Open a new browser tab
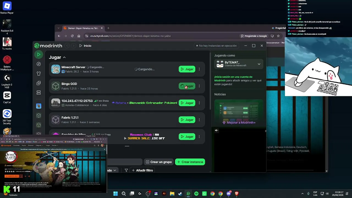This screenshot has width=352, height=198. click(x=108, y=28)
